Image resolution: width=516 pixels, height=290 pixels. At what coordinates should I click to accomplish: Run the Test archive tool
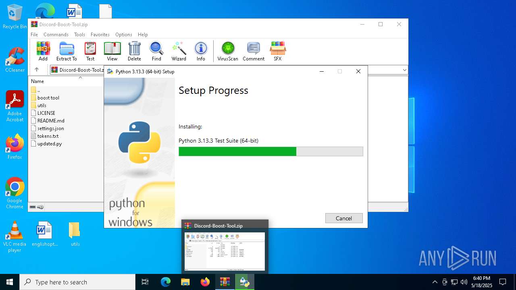pyautogui.click(x=90, y=51)
